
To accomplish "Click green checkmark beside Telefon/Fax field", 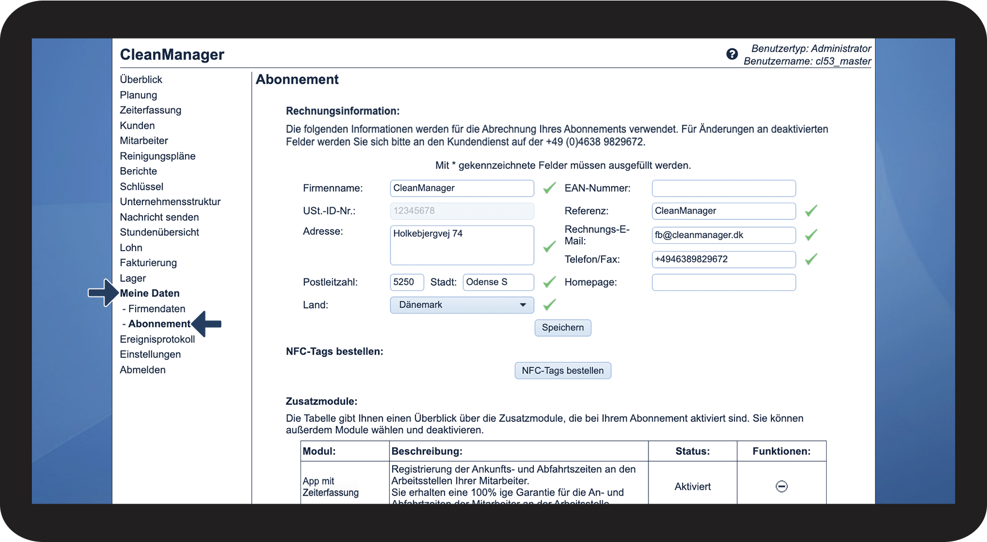I will click(x=810, y=259).
